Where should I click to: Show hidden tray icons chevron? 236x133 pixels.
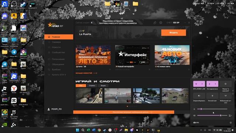(201, 130)
